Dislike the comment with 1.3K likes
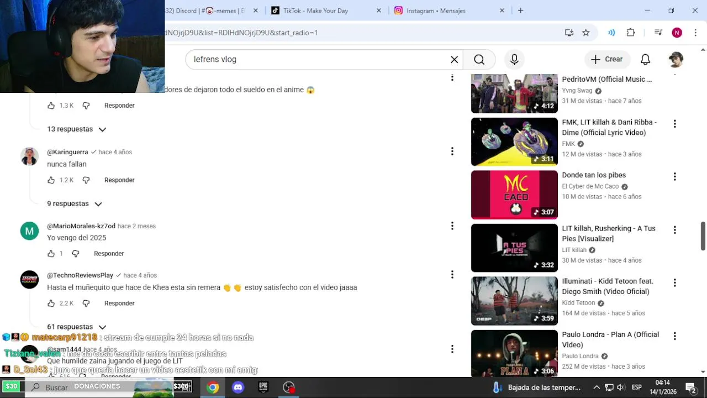This screenshot has height=398, width=707. 86,106
